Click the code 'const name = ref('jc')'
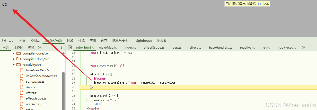 (107, 65)
